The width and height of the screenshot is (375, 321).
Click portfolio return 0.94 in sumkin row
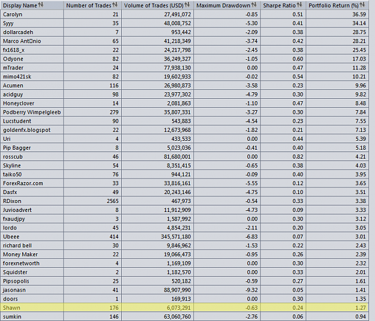click(x=361, y=316)
